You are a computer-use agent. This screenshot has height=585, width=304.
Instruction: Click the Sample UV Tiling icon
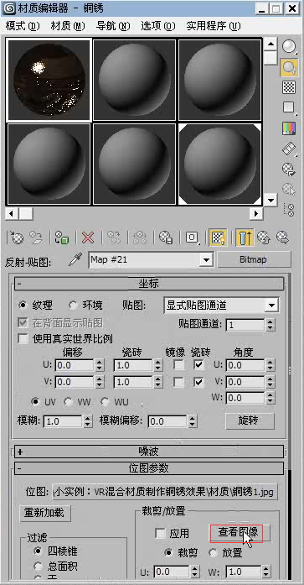tap(289, 107)
